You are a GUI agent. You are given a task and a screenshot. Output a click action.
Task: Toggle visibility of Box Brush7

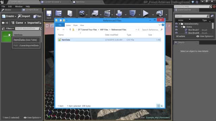pyautogui.click(x=176, y=30)
